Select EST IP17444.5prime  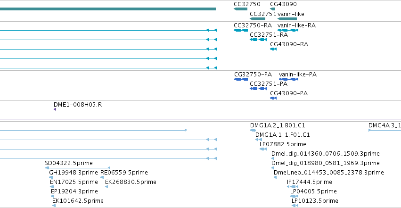[x=310, y=182]
